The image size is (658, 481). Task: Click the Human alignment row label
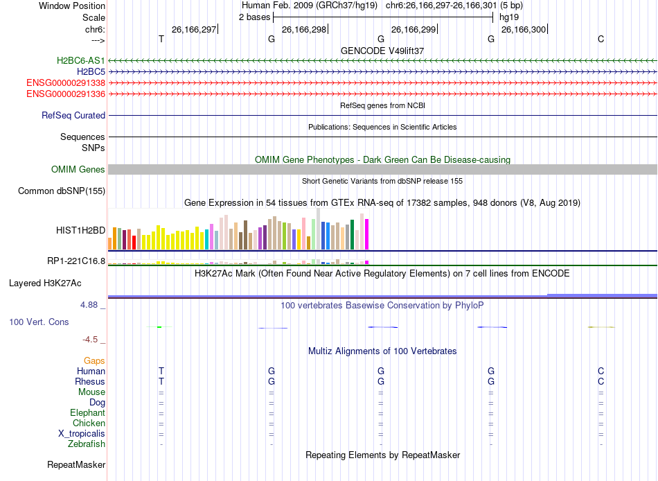click(91, 371)
